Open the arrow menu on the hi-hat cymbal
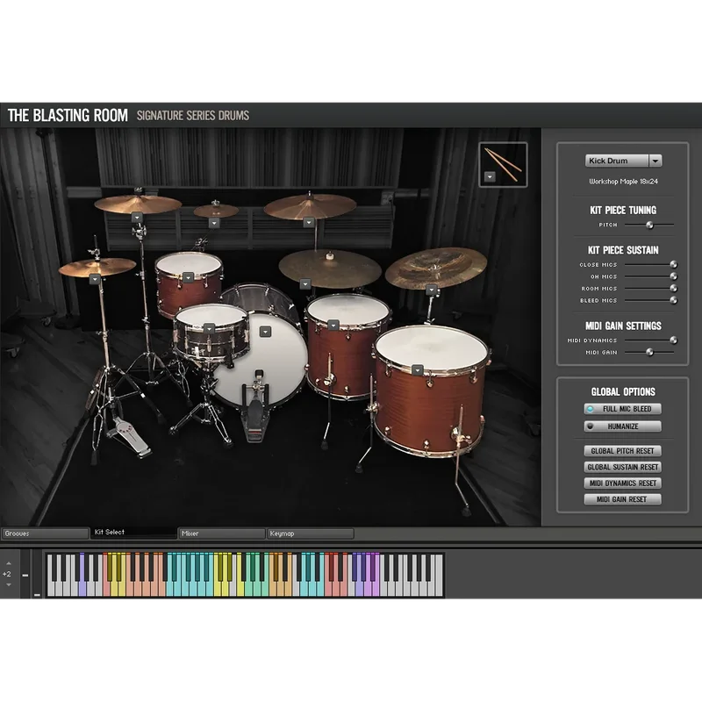Viewport: 702px width, 702px height. pyautogui.click(x=95, y=279)
